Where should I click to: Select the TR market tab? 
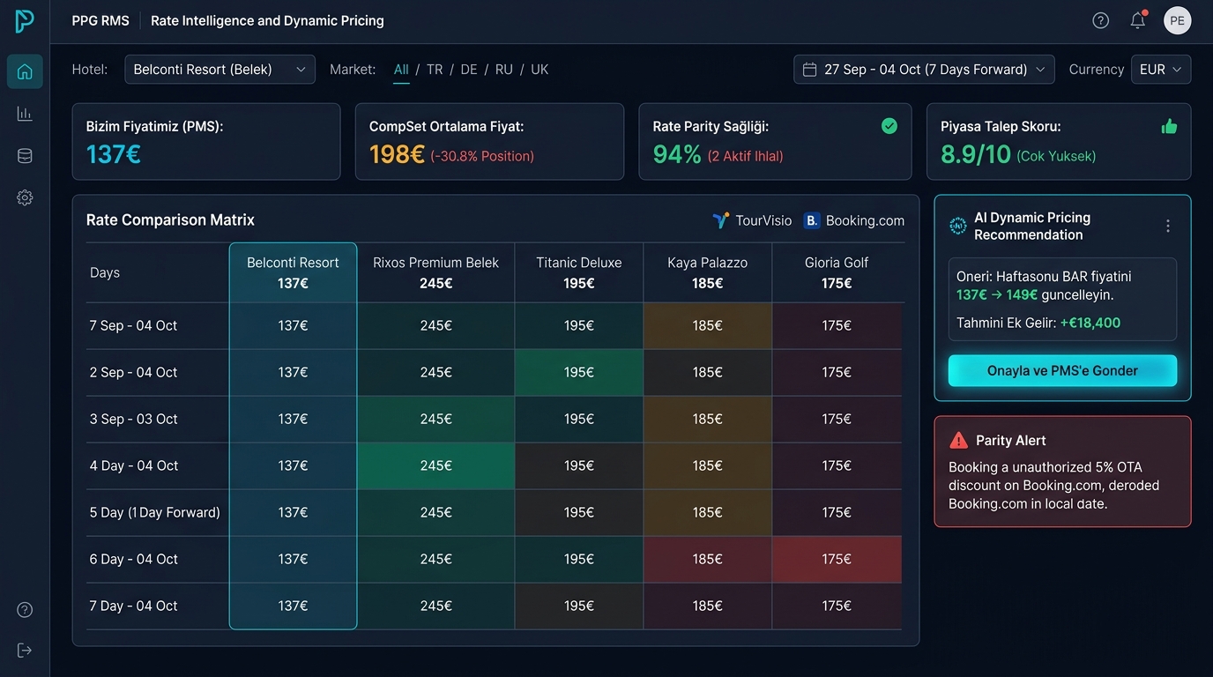coord(435,70)
